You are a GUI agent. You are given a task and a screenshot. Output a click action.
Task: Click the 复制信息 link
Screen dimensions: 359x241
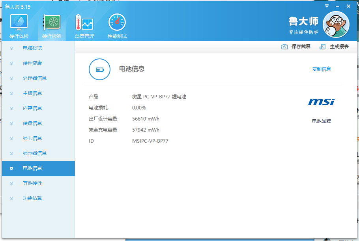click(x=322, y=69)
